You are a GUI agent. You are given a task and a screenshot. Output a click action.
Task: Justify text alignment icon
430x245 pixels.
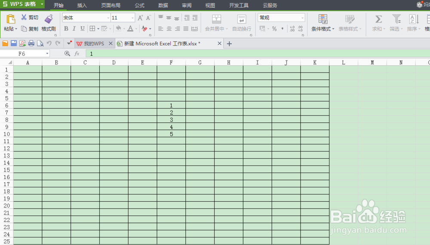point(186,29)
